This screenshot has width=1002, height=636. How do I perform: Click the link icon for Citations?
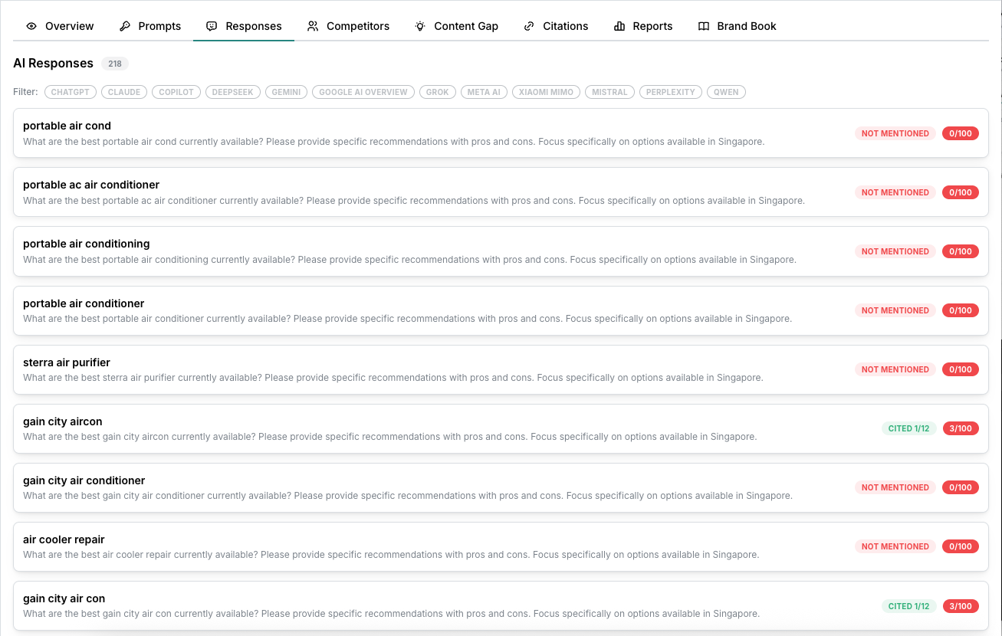529,26
